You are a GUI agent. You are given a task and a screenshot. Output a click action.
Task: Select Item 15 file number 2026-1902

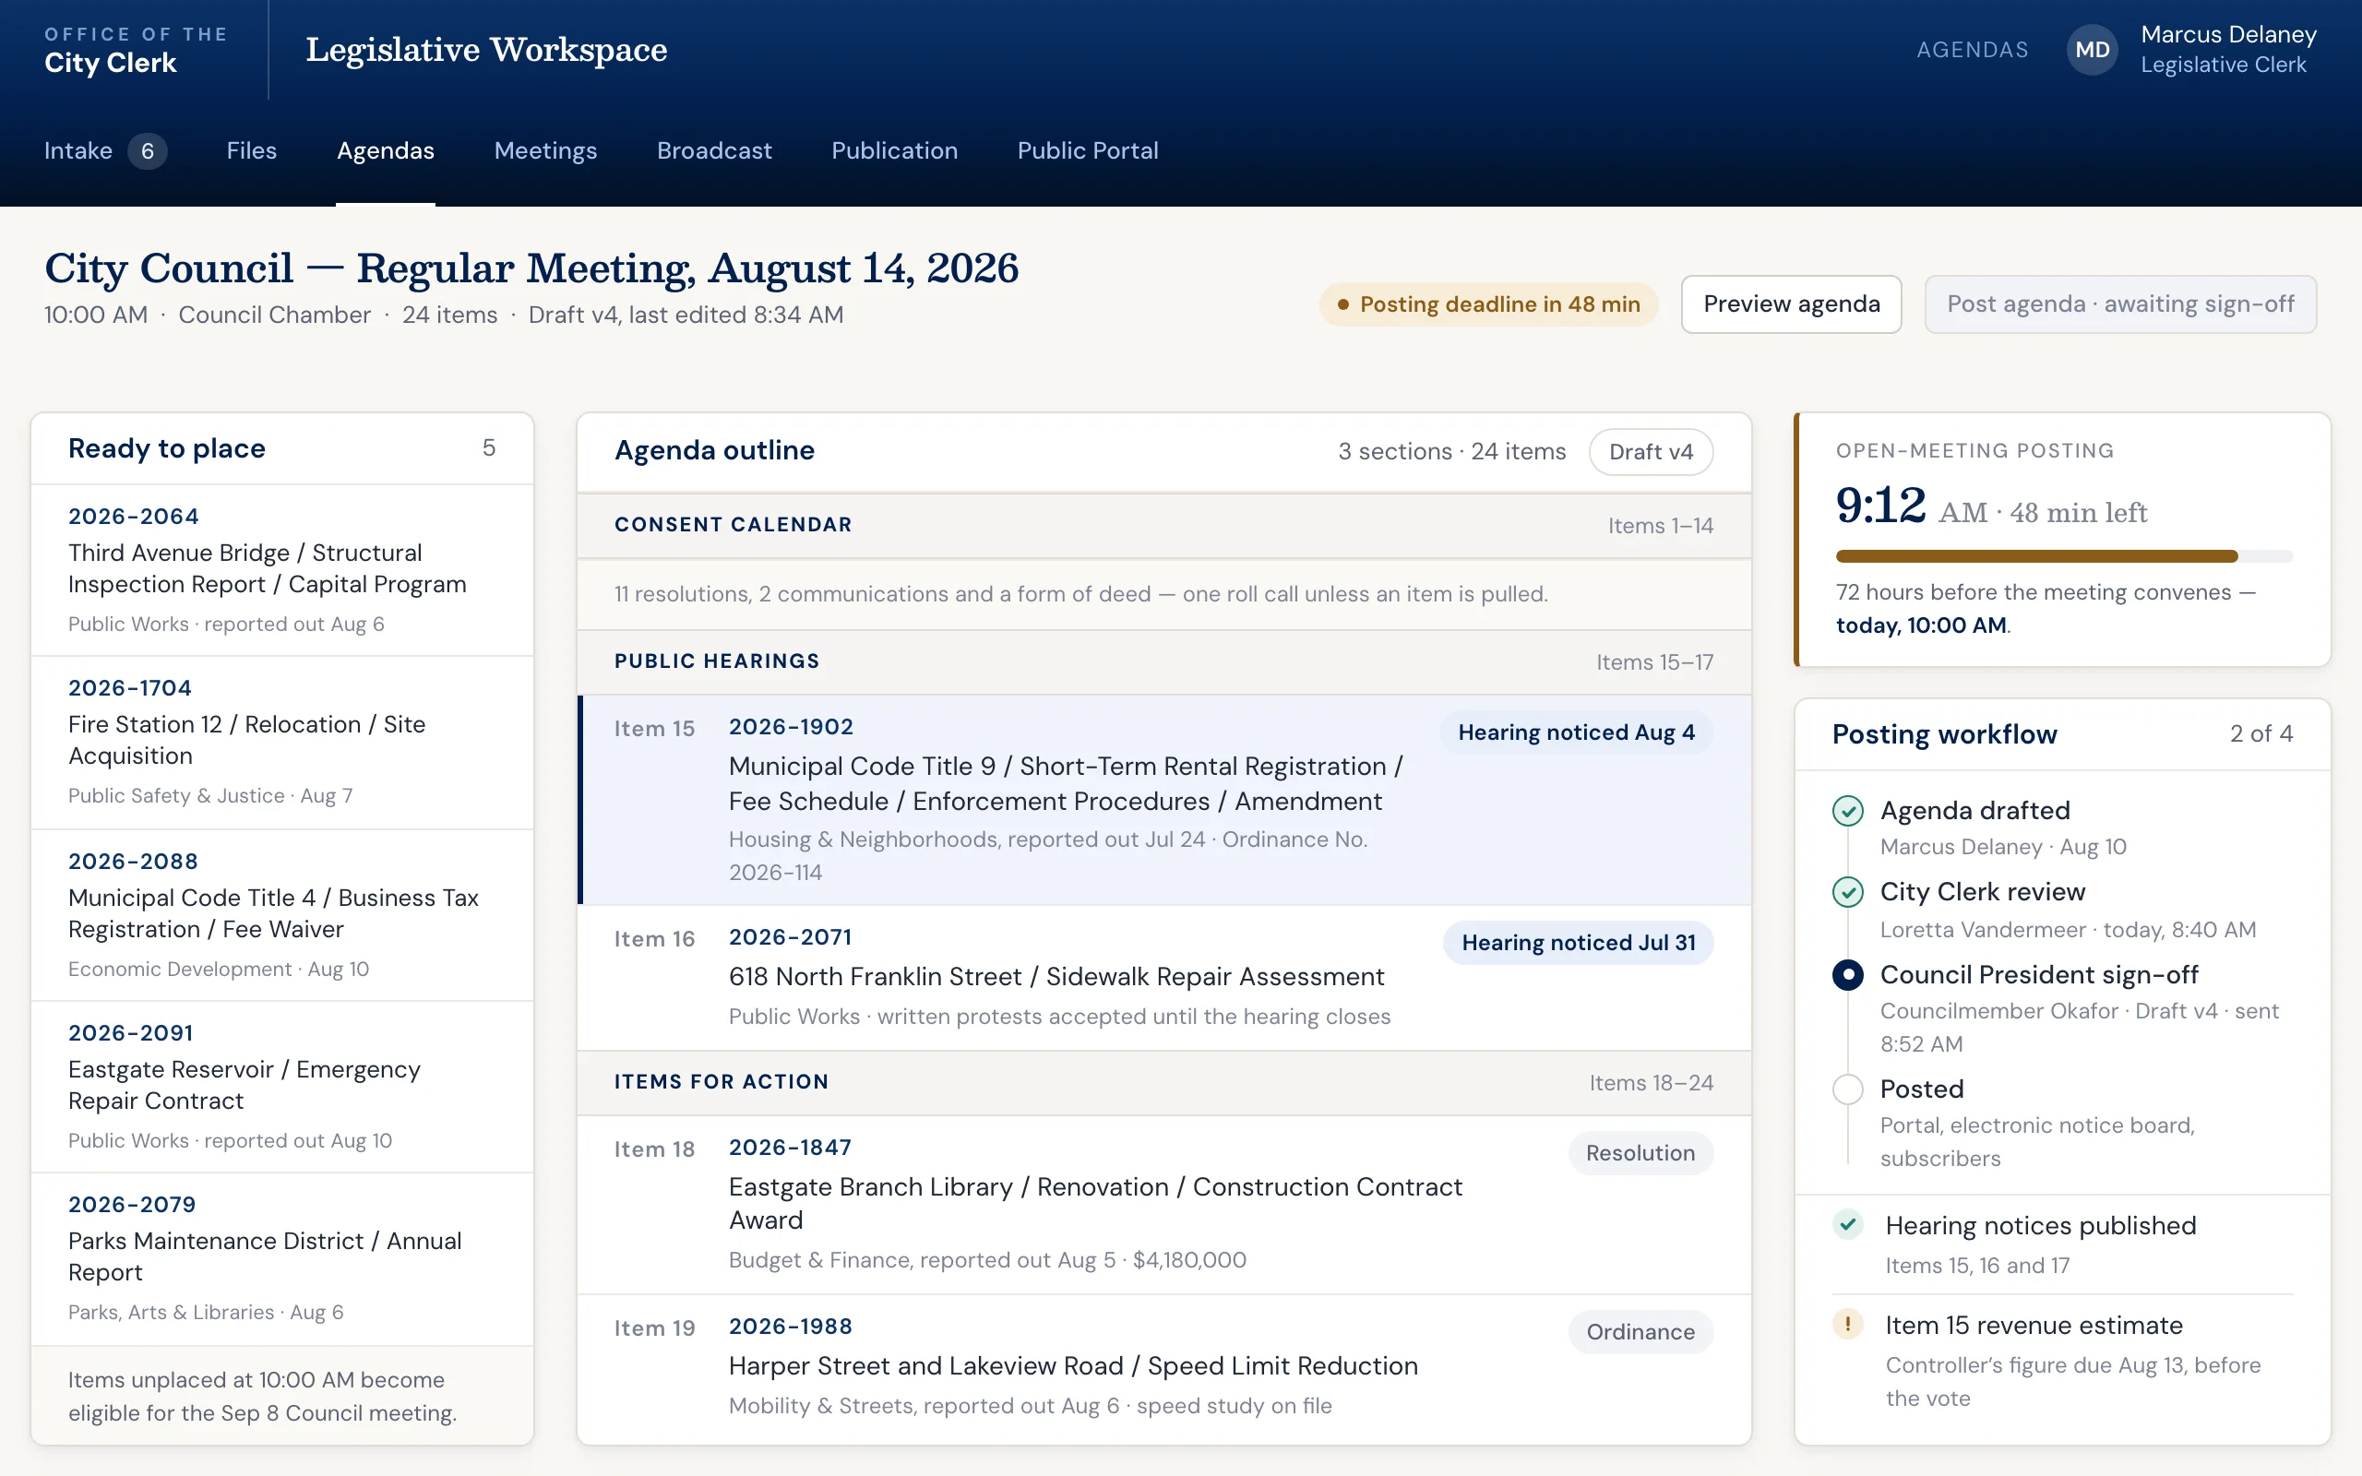(791, 727)
